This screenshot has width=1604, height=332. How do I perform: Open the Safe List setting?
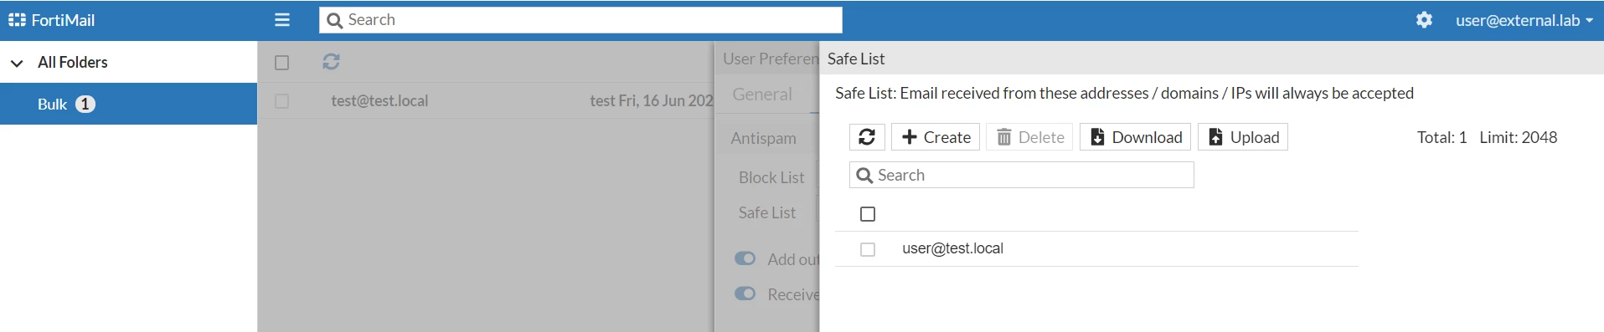(x=767, y=212)
